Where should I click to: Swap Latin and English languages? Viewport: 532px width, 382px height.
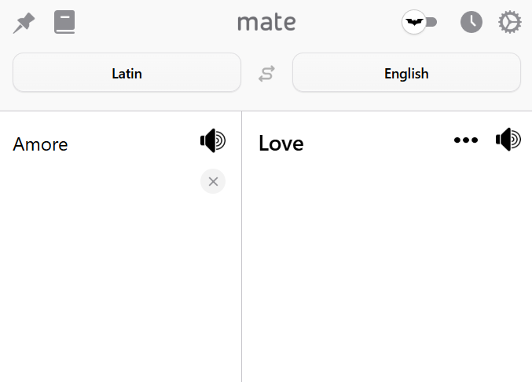coord(266,74)
